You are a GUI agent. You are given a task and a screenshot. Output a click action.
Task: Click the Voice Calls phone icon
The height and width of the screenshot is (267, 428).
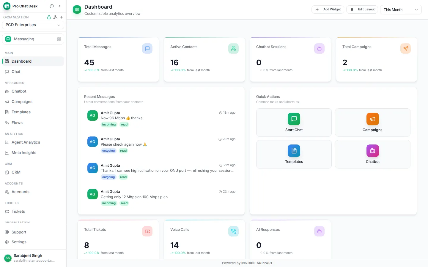coord(233,231)
